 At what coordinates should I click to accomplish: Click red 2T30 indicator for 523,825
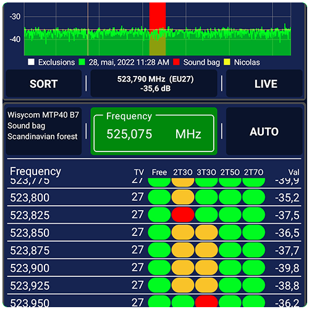183,215
